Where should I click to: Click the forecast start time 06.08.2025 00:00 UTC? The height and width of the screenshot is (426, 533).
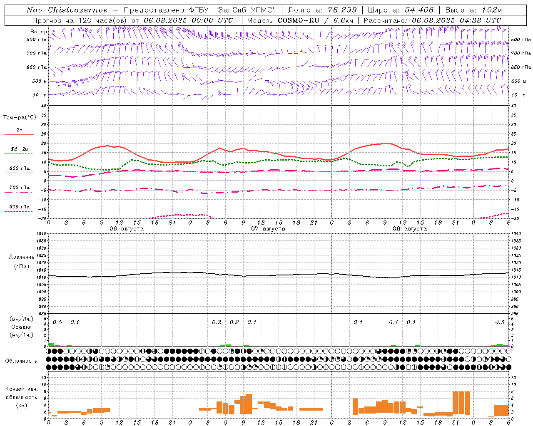[x=188, y=20]
